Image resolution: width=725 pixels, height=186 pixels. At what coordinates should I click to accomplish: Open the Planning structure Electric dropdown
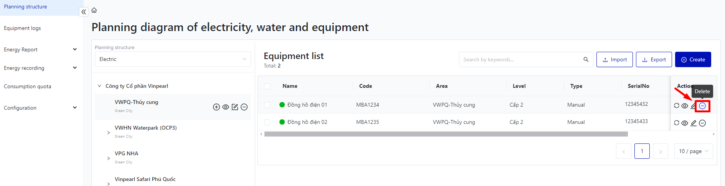[x=173, y=59]
